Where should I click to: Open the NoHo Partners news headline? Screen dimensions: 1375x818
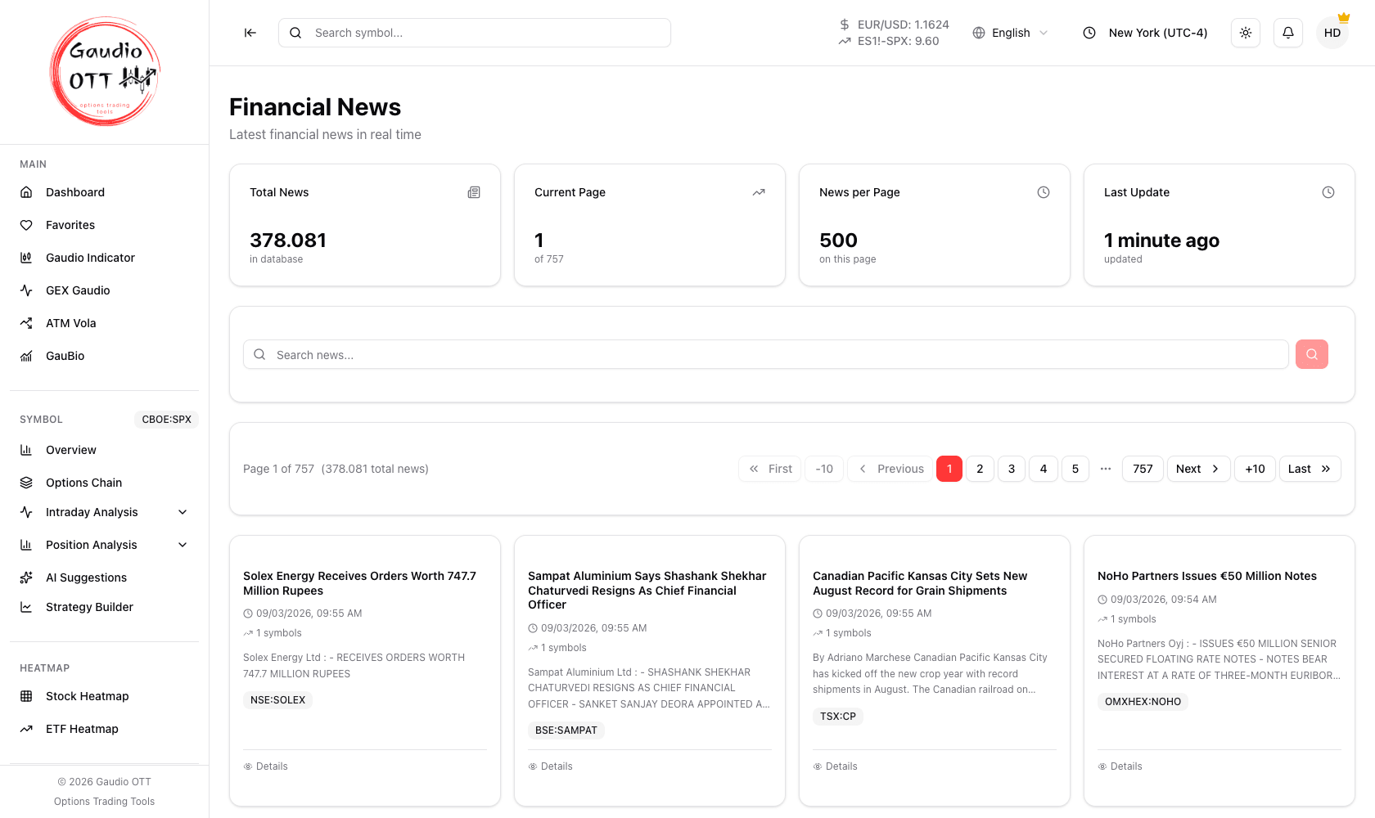(1207, 576)
